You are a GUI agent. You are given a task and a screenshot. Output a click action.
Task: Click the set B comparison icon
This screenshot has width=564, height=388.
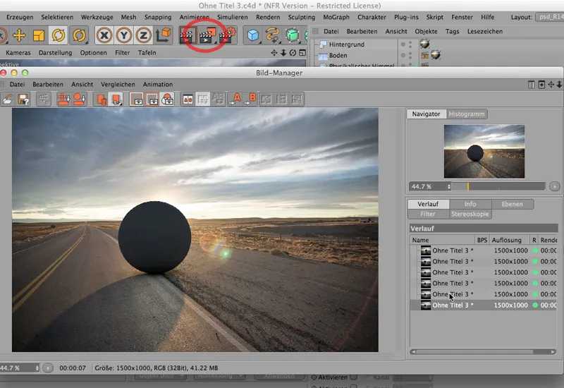[x=252, y=99]
